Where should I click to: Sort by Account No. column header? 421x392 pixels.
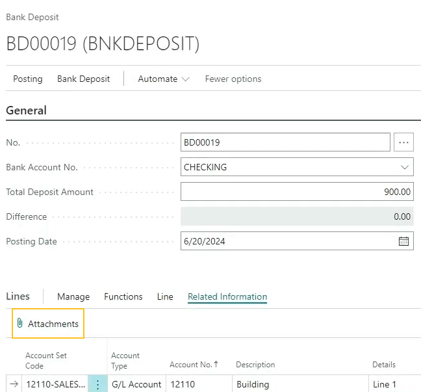coord(194,365)
